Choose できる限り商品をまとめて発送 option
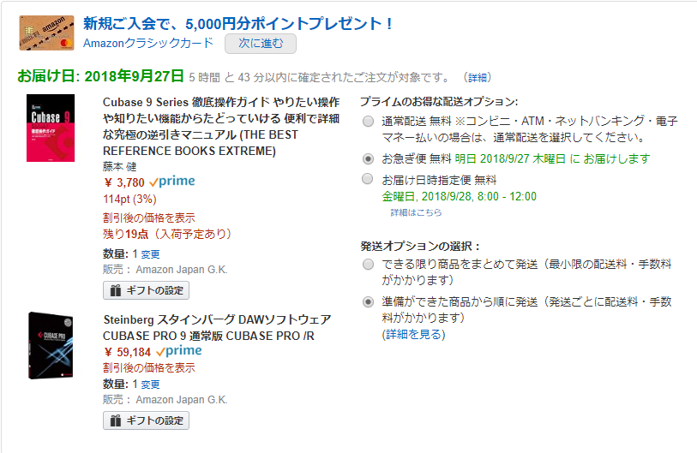Viewport: 697px width, 453px height. pyautogui.click(x=368, y=265)
